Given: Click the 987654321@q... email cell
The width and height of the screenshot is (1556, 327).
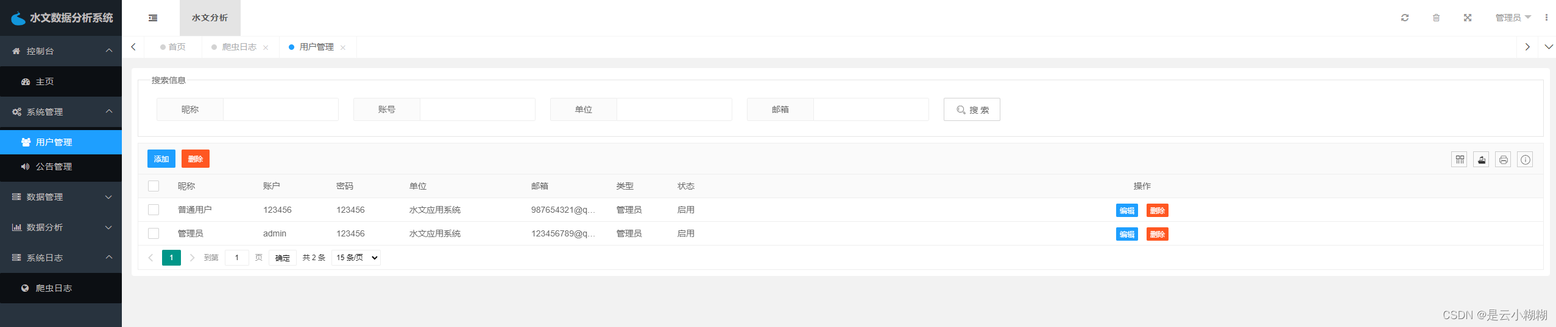Looking at the screenshot, I should click(x=563, y=210).
